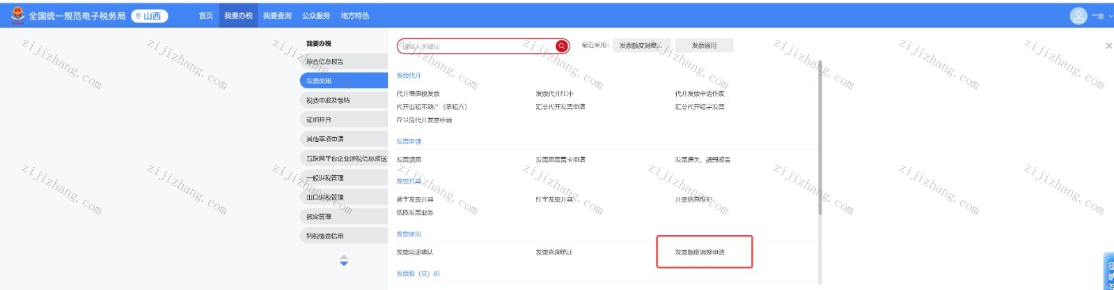Open the 综合信息报告 sidebar category

(x=325, y=62)
